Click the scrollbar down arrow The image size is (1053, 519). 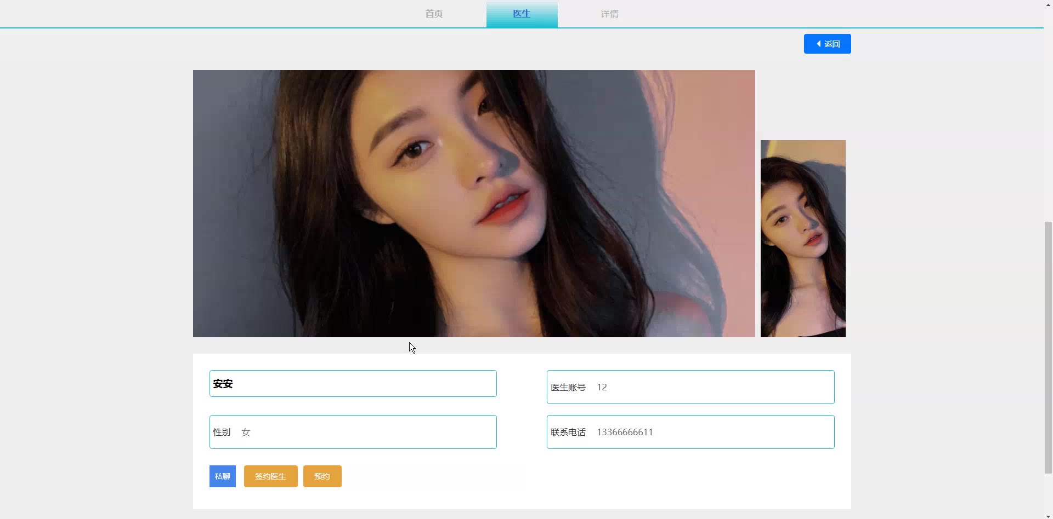1048,515
